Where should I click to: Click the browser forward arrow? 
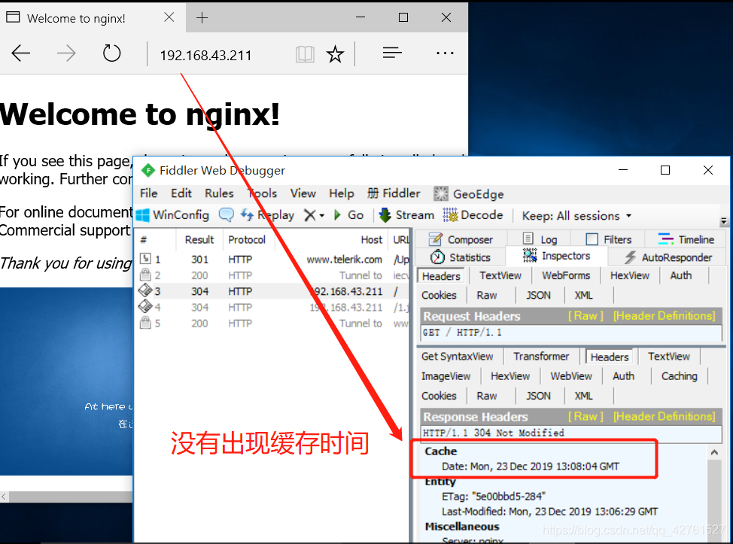coord(66,53)
